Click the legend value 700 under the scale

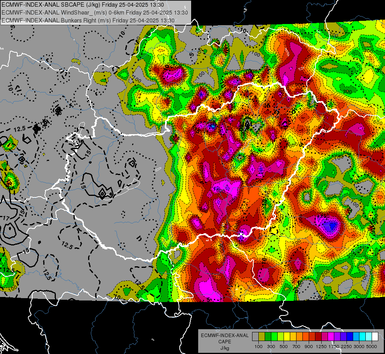(297, 347)
